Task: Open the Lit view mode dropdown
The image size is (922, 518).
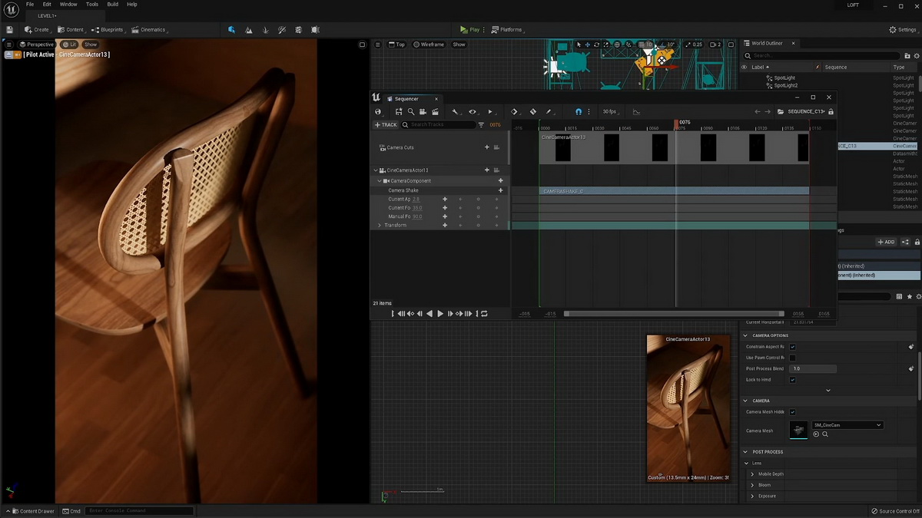Action: tap(70, 45)
